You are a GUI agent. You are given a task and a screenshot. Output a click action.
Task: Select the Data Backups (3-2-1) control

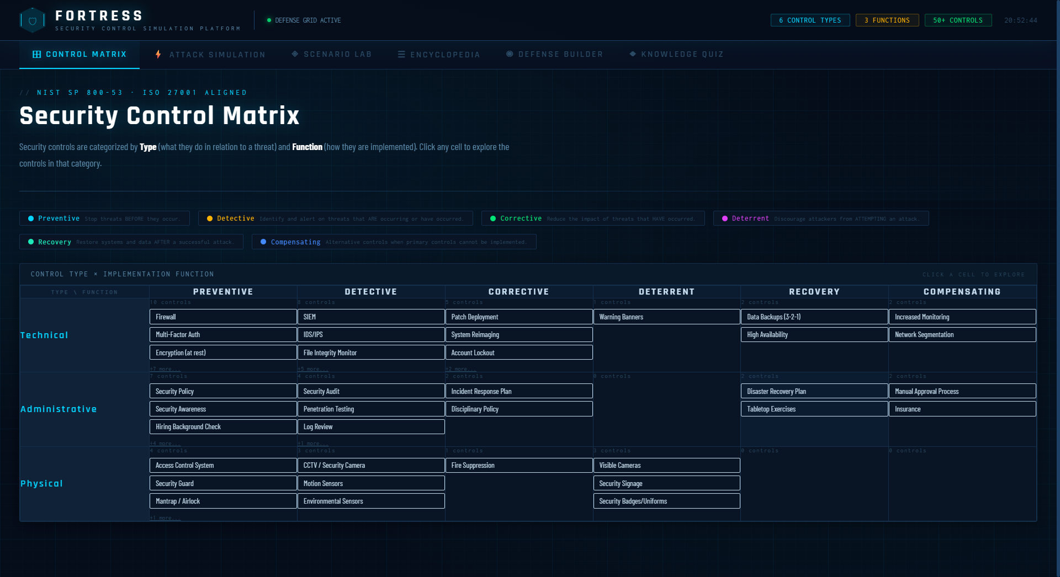tap(814, 317)
